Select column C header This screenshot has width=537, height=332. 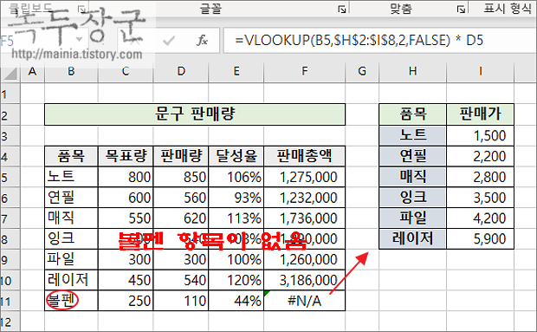[x=126, y=72]
